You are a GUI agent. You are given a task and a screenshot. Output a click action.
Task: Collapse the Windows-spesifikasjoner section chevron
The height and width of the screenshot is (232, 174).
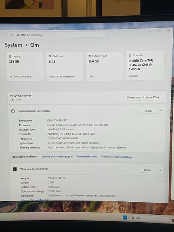[159, 170]
